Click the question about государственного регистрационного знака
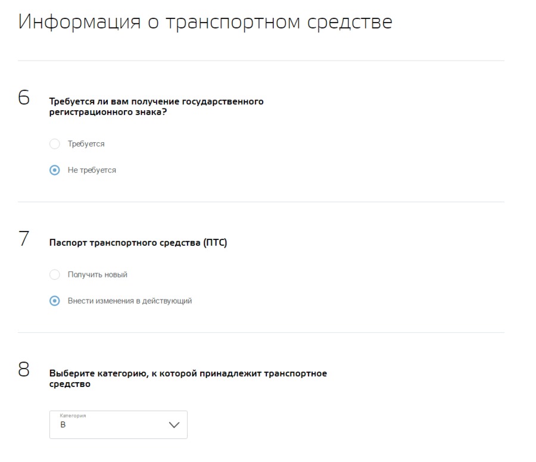This screenshot has height=462, width=536. click(x=156, y=106)
